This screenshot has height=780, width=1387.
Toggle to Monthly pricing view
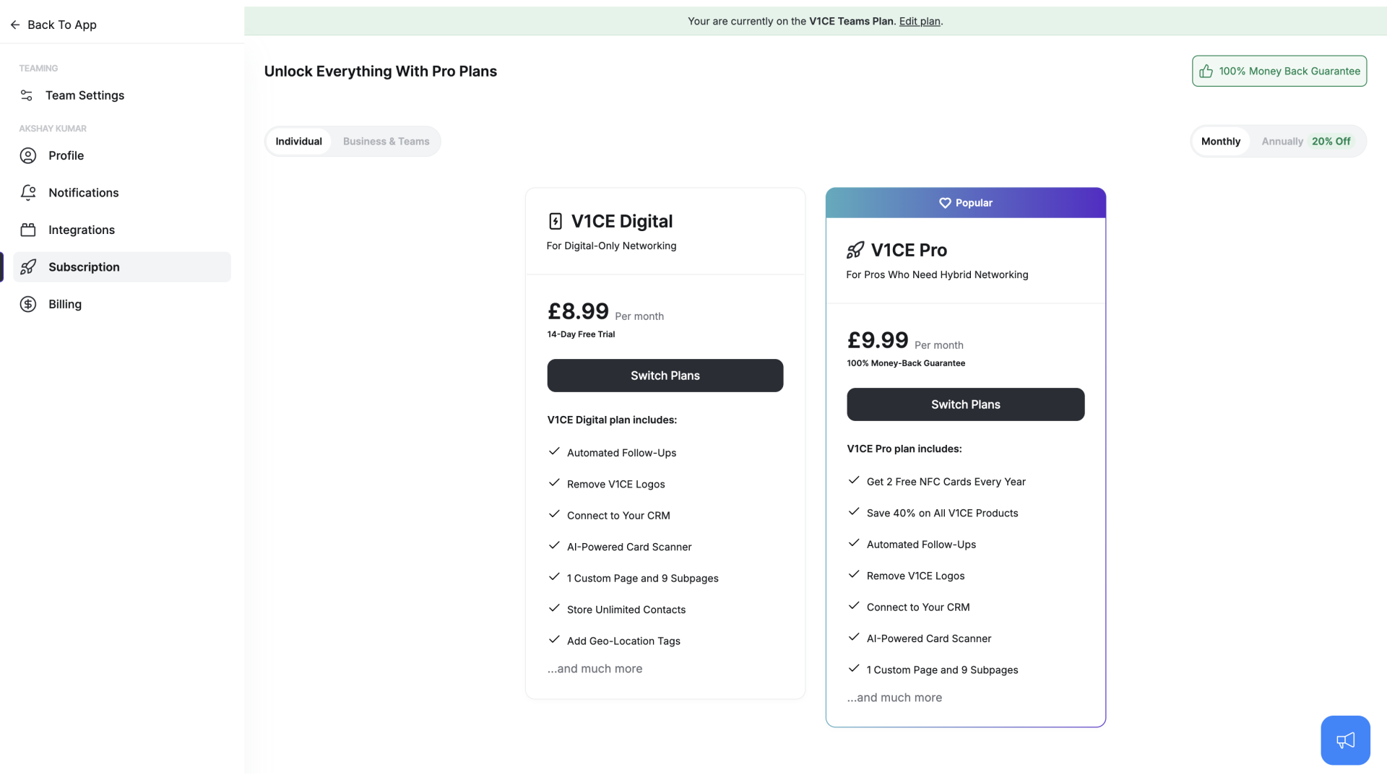[x=1220, y=141]
